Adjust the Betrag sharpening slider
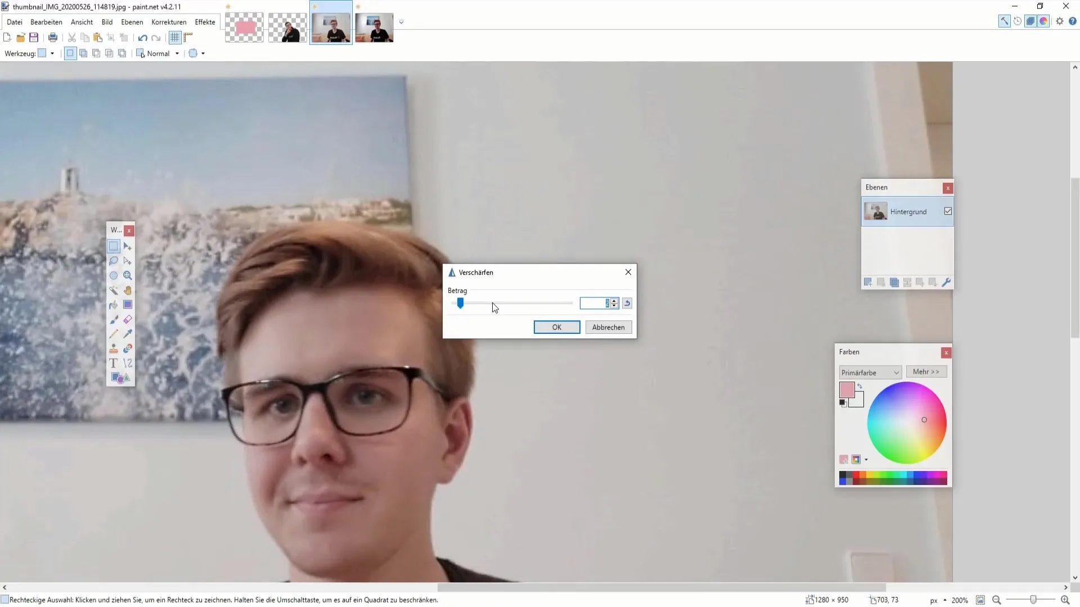The height and width of the screenshot is (607, 1080). pyautogui.click(x=460, y=302)
